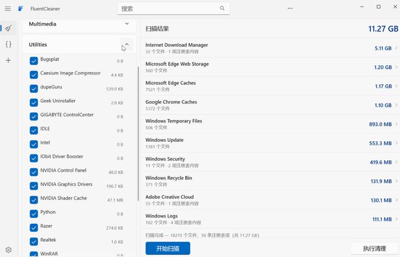Image resolution: width=400 pixels, height=257 pixels.
Task: Expand Microsoft Edge Caches chevron
Action: click(396, 86)
